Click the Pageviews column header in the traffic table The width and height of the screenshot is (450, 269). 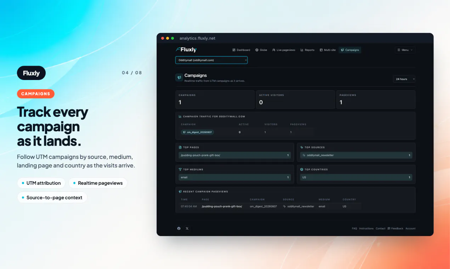coord(298,125)
